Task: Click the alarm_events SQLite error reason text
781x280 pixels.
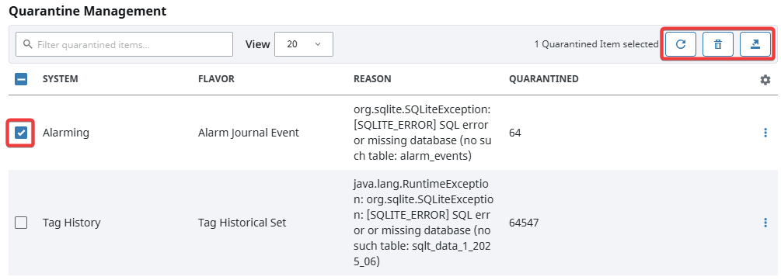Action: pyautogui.click(x=423, y=133)
